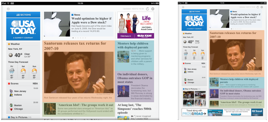The image size is (268, 122).
Task: Open the Scores panel header in landscape view
Action: (x=23, y=84)
